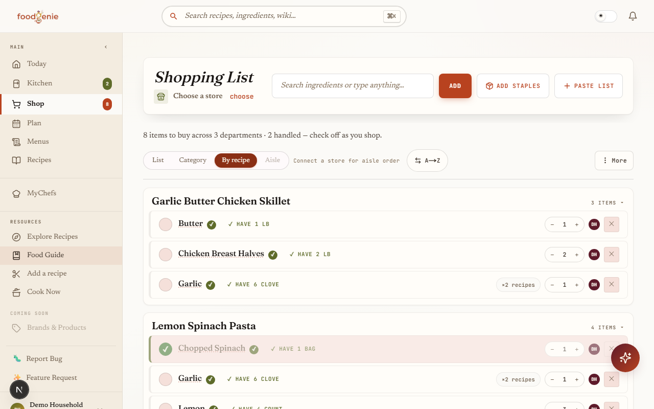This screenshot has width=654, height=409.
Task: Click the store icon beside Choose a store
Action: coord(161,97)
